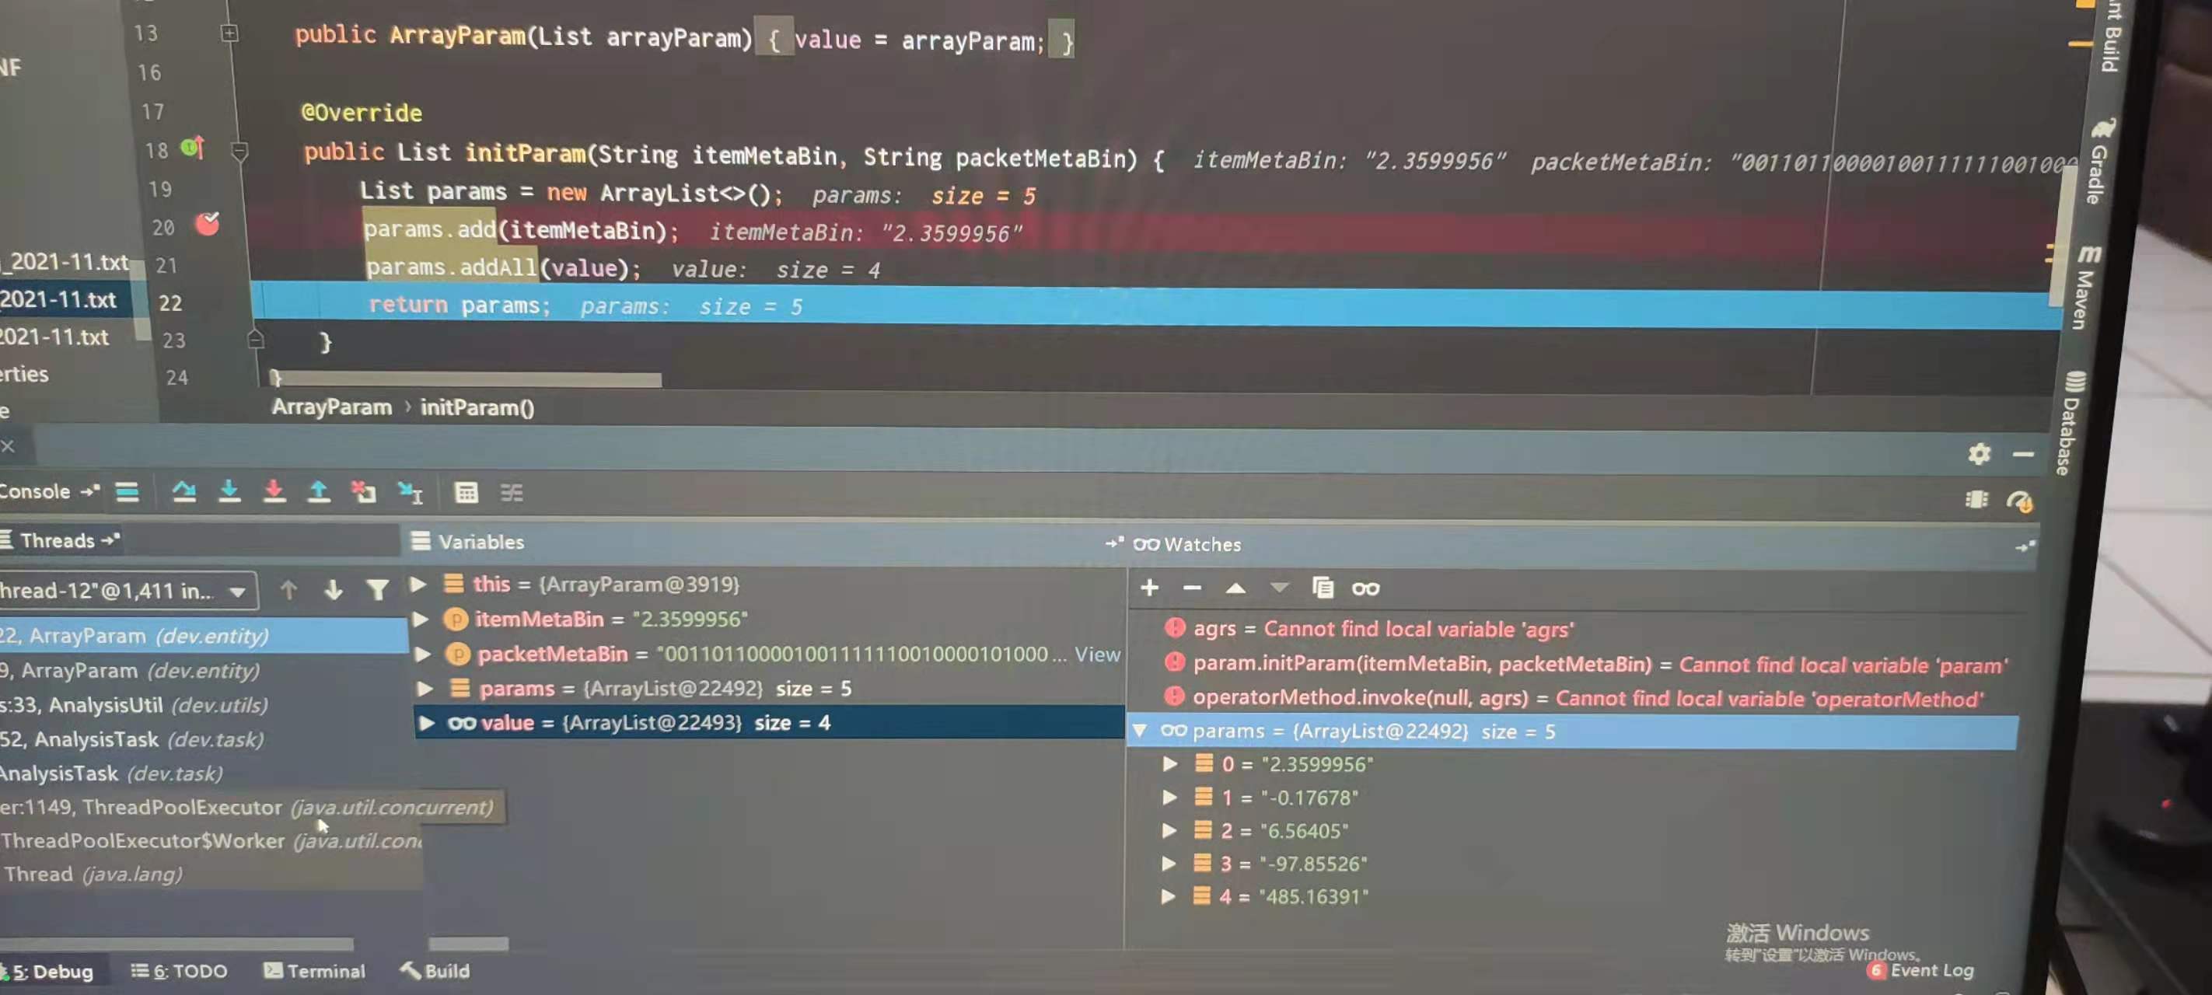Click the Step Into debug icon
Screen dimensions: 2212x995
(x=229, y=491)
